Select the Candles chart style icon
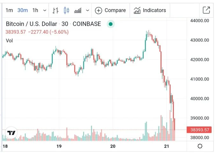 tap(66, 10)
